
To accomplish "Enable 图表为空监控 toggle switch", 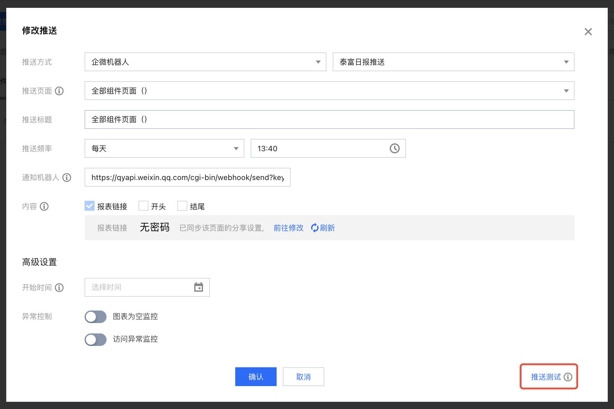I will 96,317.
